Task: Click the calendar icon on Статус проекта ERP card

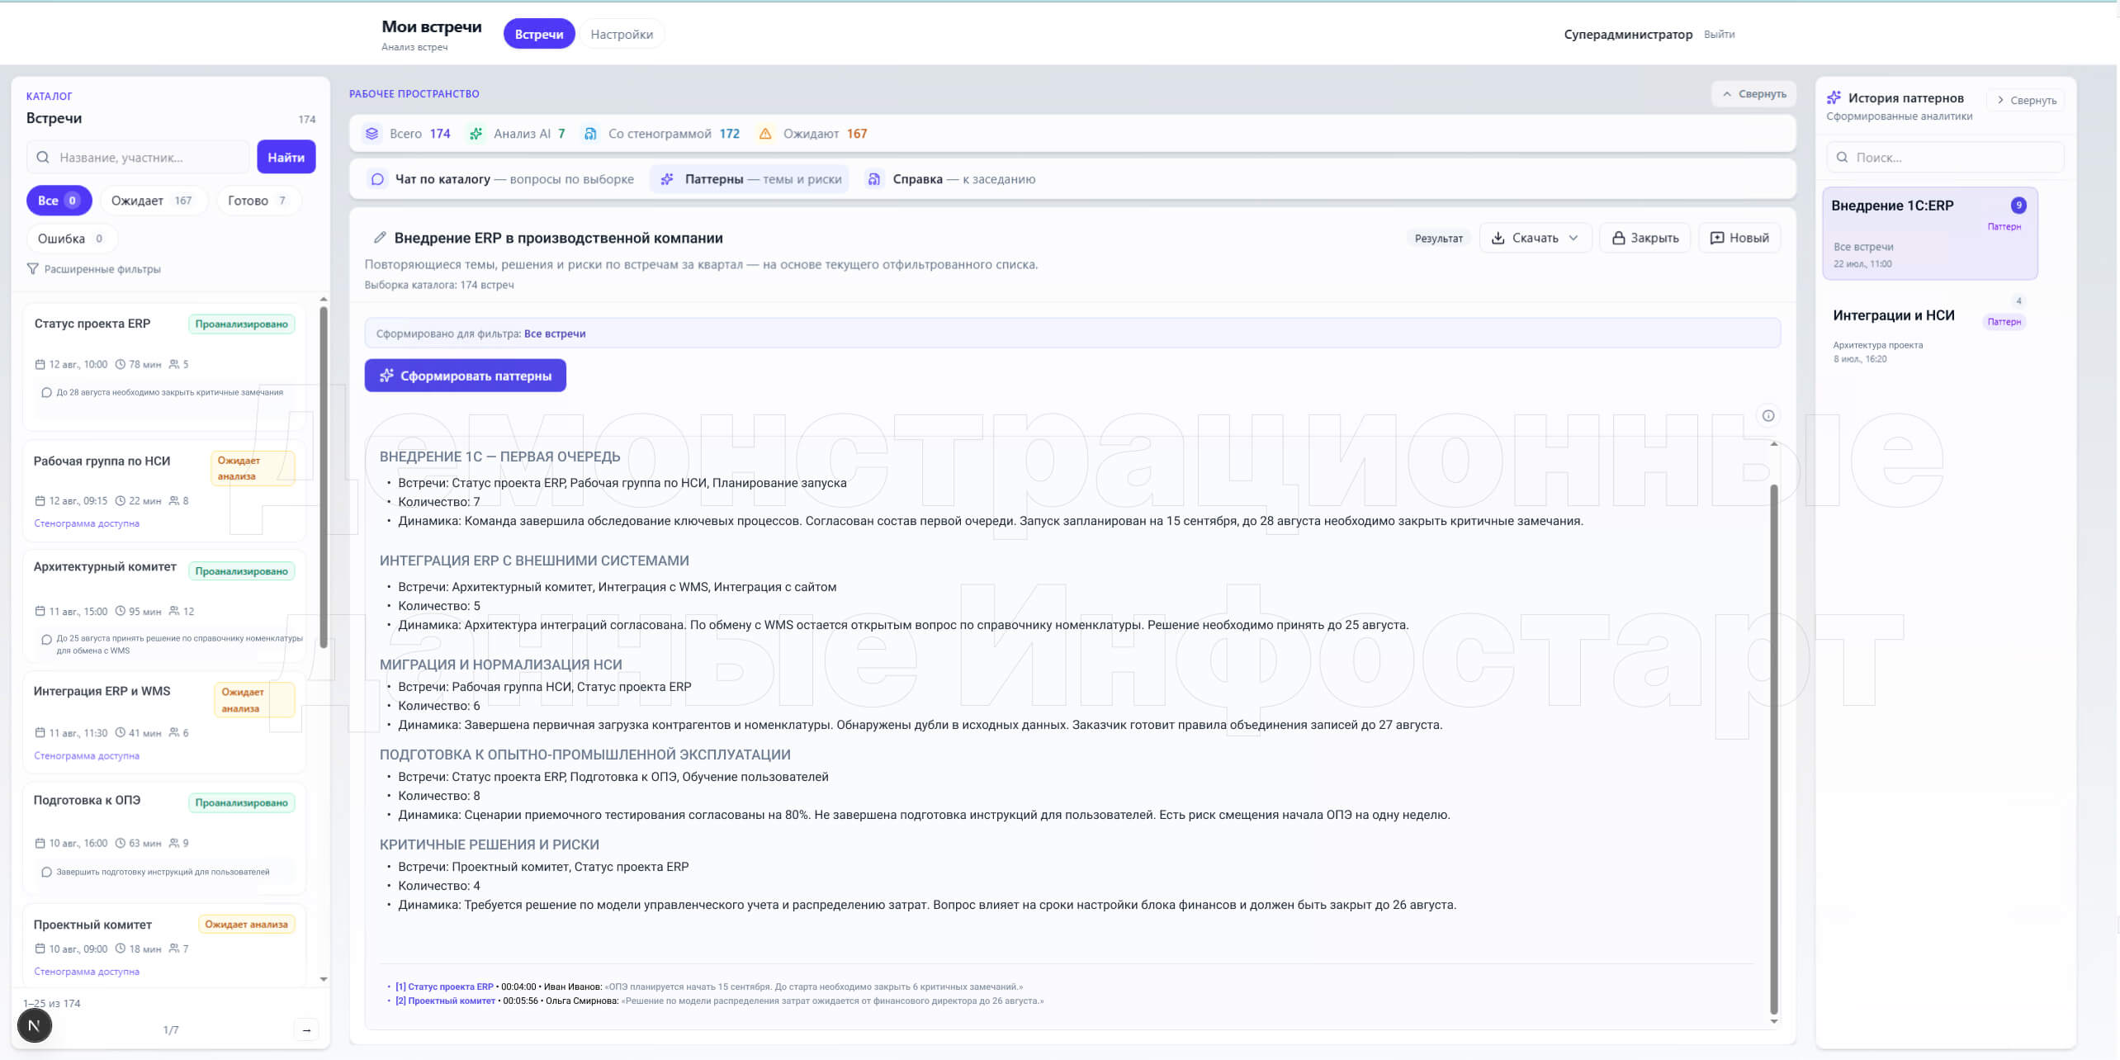Action: [40, 364]
